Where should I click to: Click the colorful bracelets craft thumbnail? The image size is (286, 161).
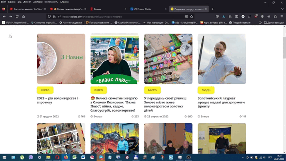pos(168,59)
